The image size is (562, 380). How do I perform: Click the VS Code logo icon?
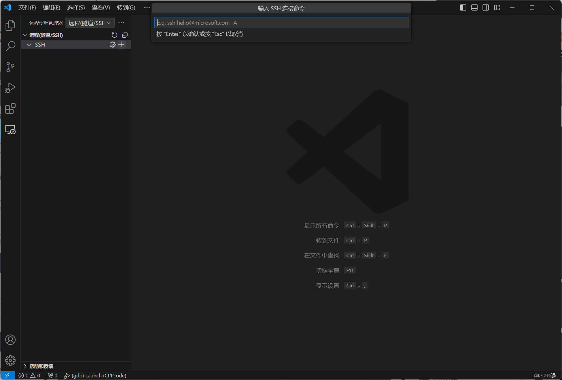8,7
